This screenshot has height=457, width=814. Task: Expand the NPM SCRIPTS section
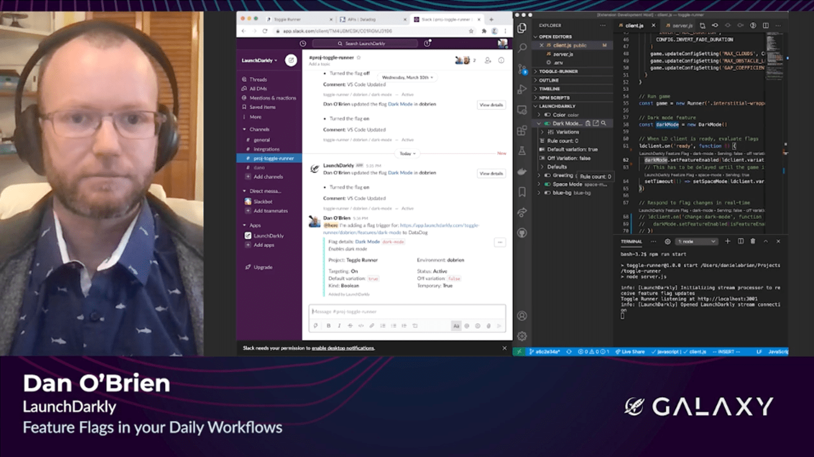point(554,98)
